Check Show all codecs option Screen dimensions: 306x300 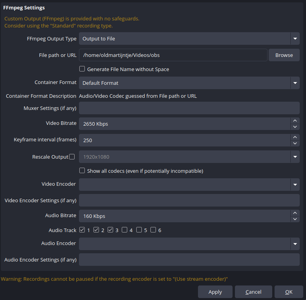coord(82,171)
